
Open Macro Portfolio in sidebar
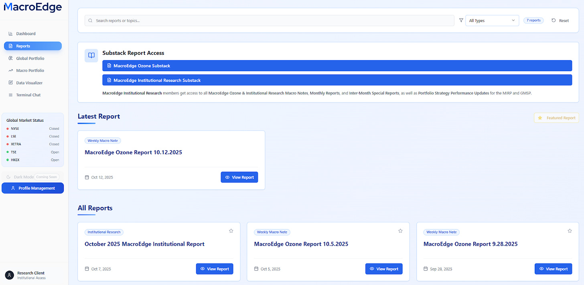tap(32, 70)
